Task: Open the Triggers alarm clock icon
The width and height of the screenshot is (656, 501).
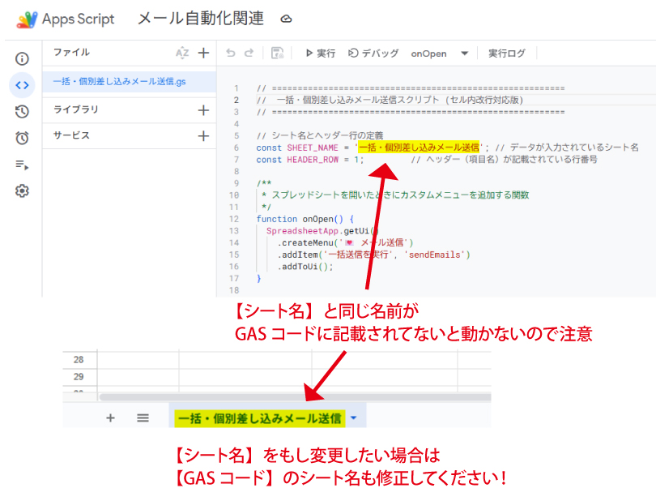Action: coord(22,138)
